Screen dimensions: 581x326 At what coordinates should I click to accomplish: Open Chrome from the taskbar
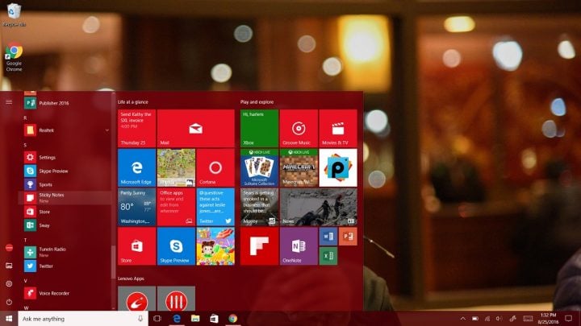coord(232,319)
